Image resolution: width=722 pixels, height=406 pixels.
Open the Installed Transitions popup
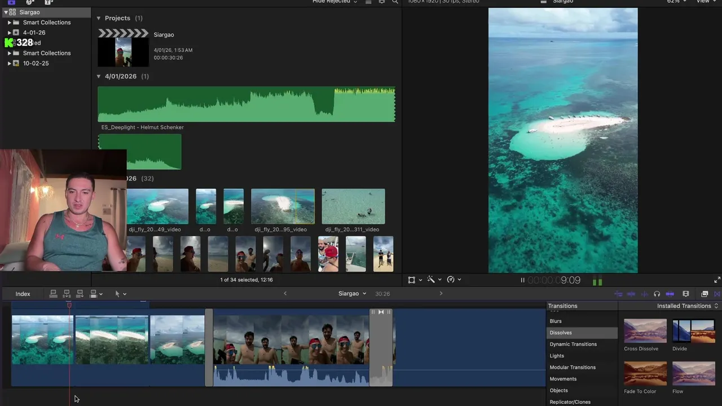pyautogui.click(x=688, y=306)
